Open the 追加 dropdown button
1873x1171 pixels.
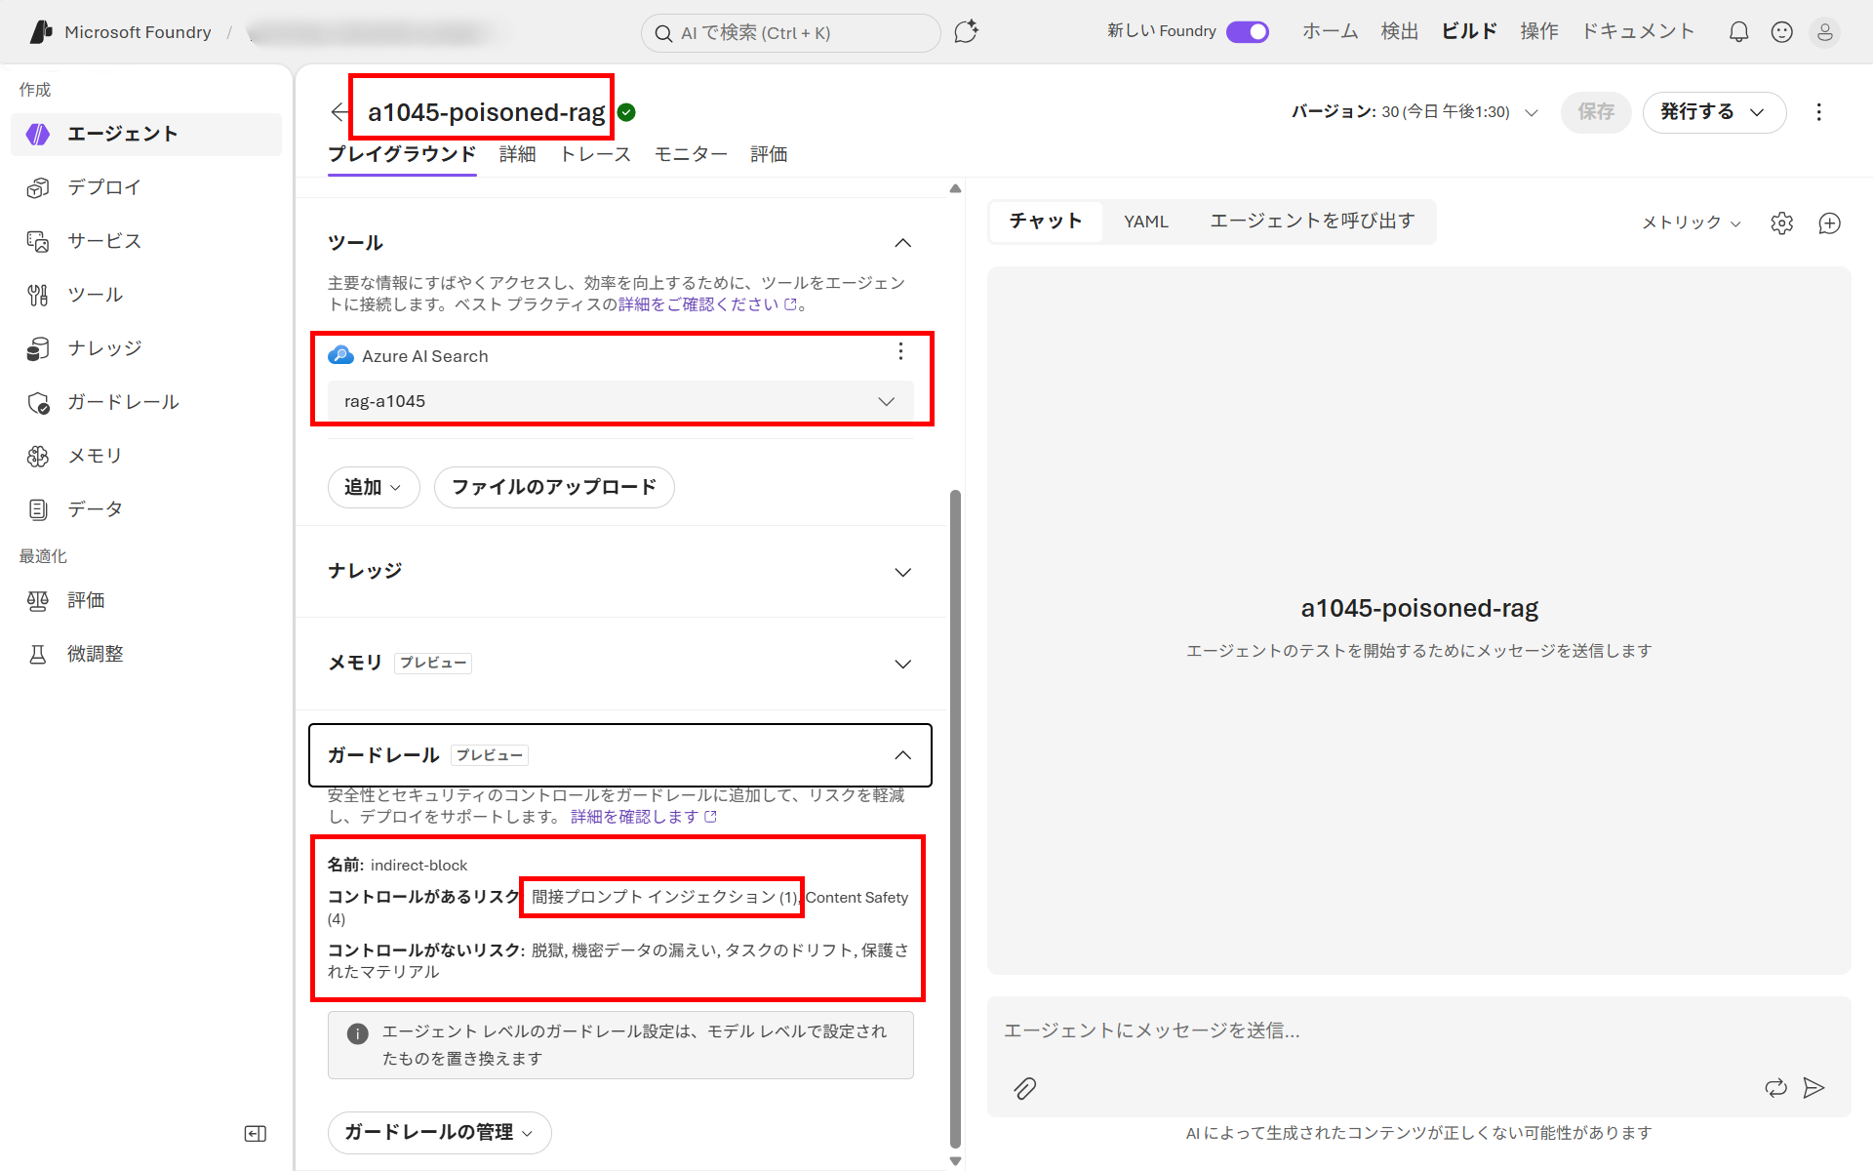(374, 487)
